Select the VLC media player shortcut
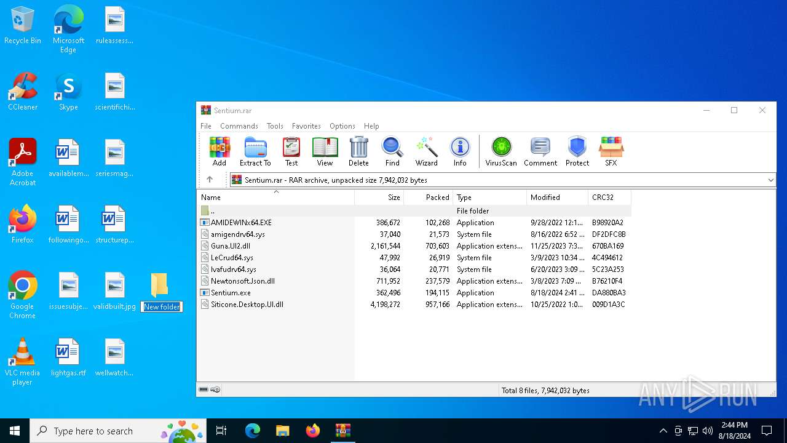Viewport: 787px width, 443px height. (x=23, y=362)
